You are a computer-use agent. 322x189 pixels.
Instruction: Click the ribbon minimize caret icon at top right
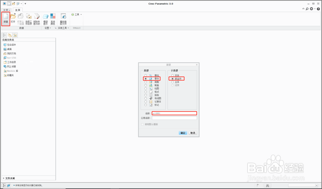coord(303,9)
